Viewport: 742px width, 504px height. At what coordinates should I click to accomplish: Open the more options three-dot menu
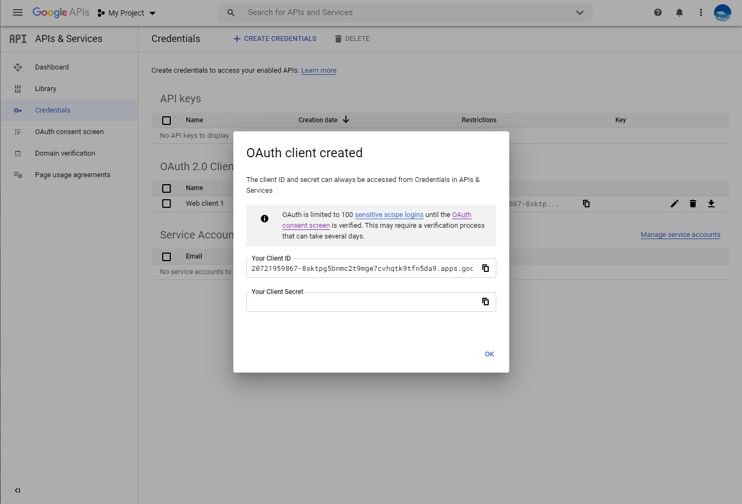(x=701, y=12)
